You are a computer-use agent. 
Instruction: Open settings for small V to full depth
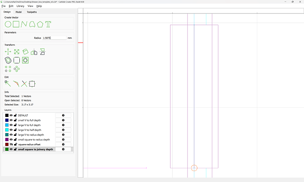[x=63, y=120]
